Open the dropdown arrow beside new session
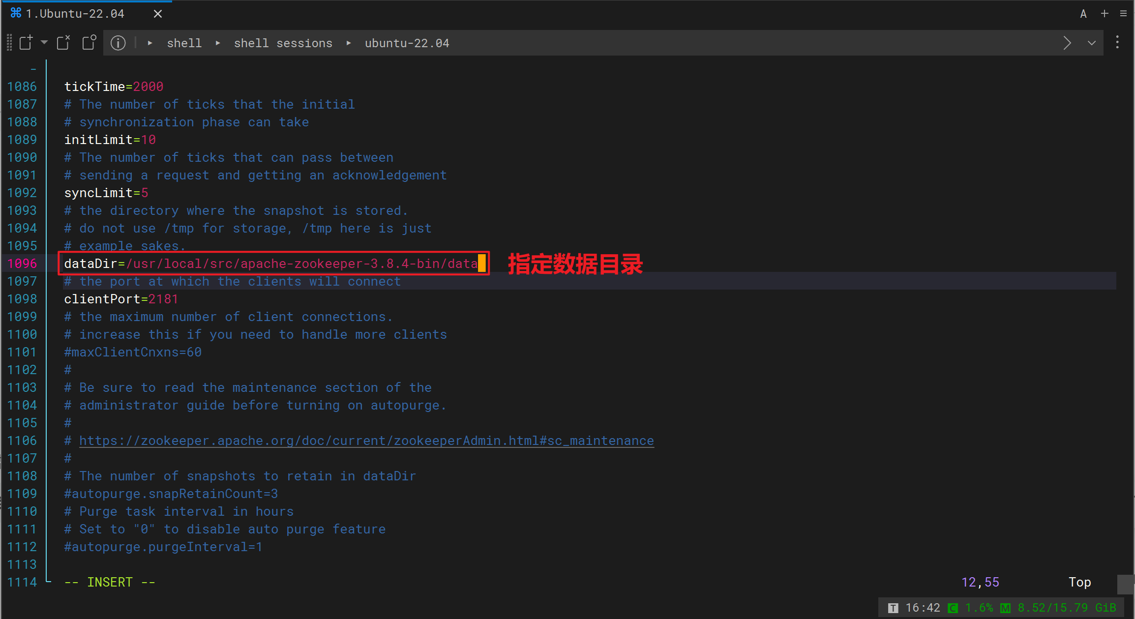Image resolution: width=1135 pixels, height=619 pixels. [x=44, y=42]
